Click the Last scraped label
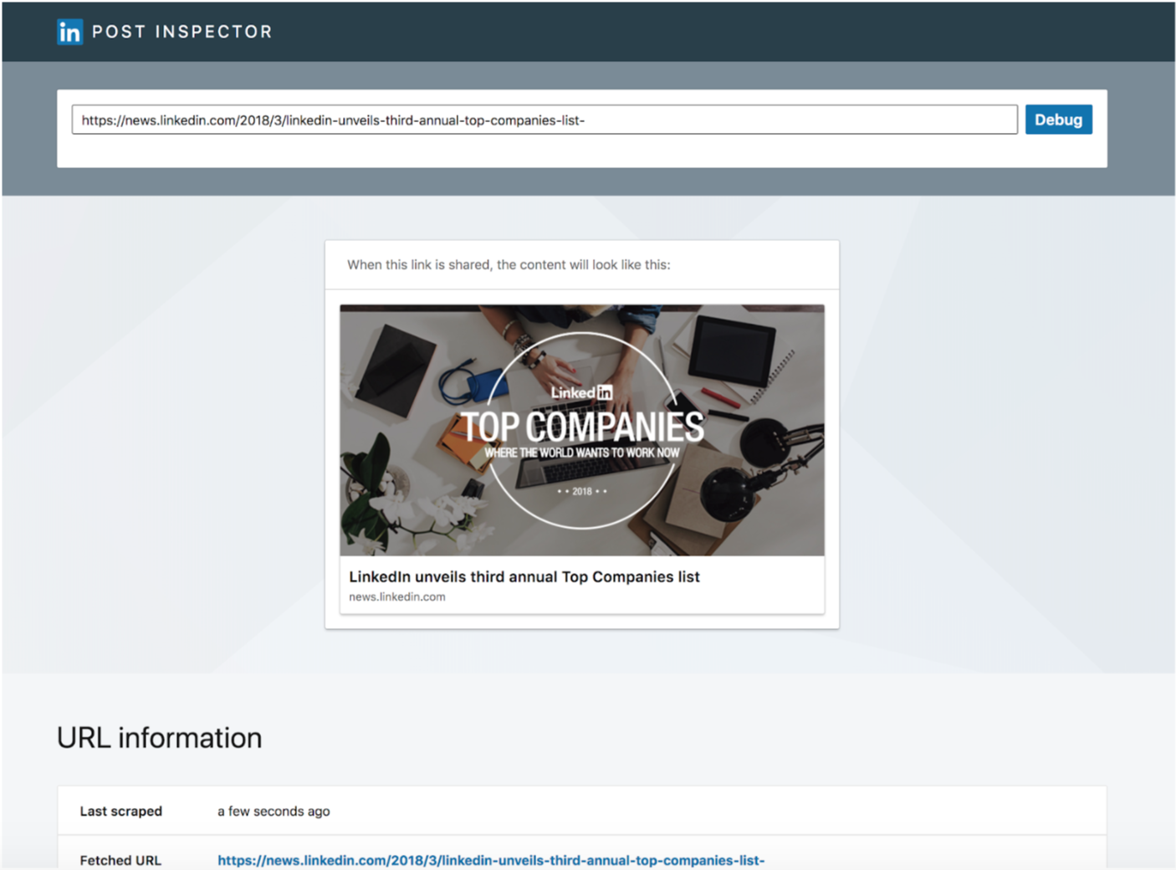Screen dimensions: 1176x870 click(x=121, y=811)
